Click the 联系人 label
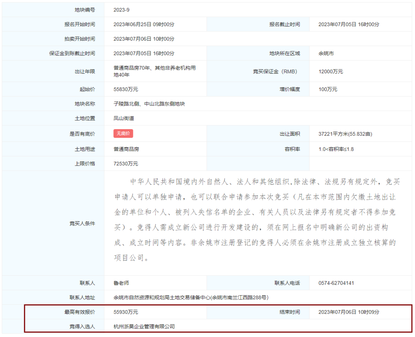This screenshot has height=337, width=415. [x=87, y=283]
